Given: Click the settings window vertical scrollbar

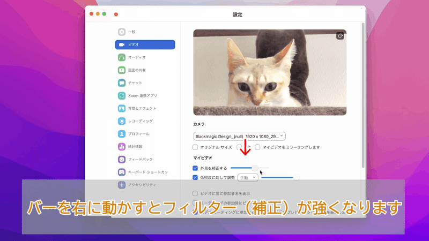Looking at the screenshot, I should coord(363,96).
